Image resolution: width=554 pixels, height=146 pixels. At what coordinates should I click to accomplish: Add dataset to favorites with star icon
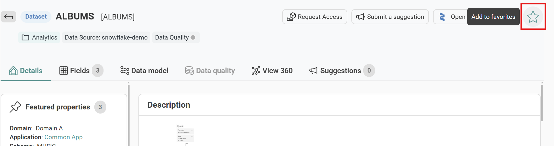point(533,17)
